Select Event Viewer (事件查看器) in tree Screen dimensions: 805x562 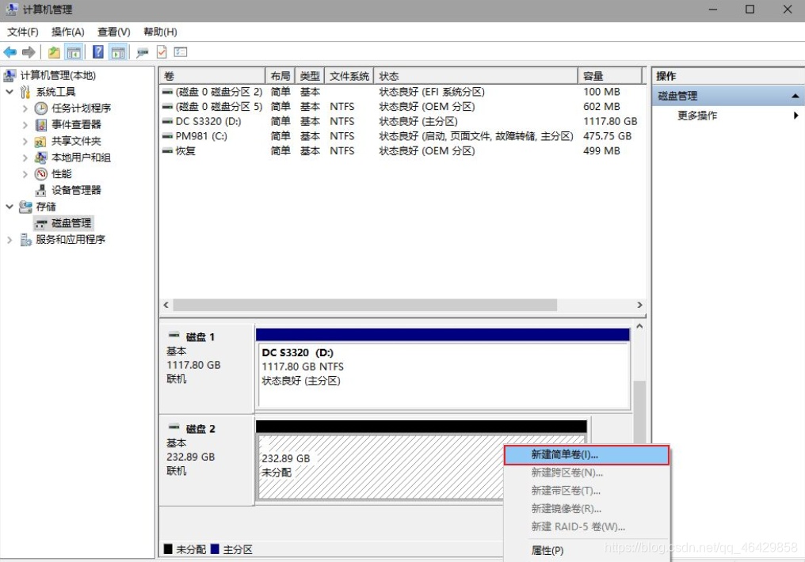tap(76, 124)
